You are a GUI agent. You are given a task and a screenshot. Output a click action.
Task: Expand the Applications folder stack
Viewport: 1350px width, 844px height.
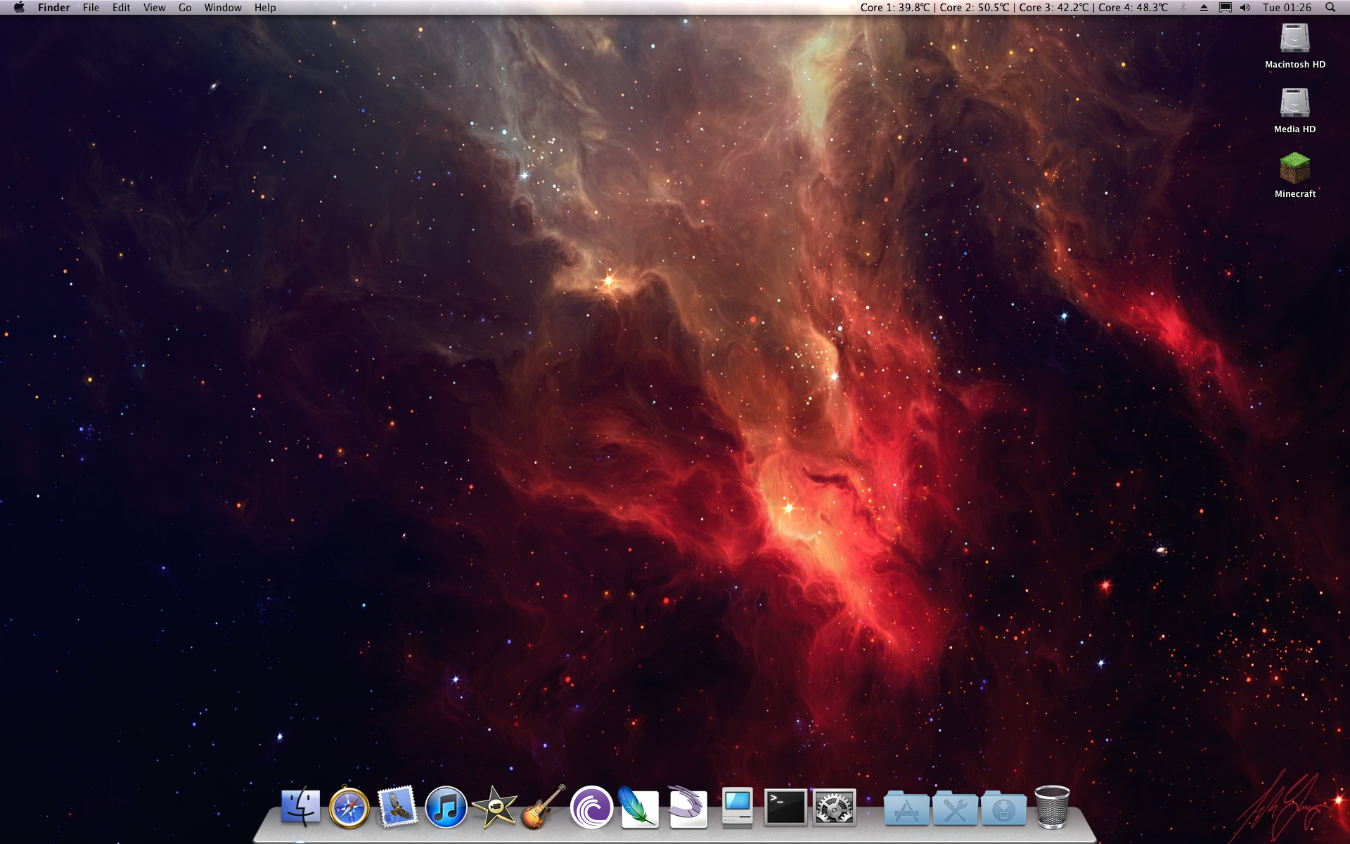click(906, 809)
